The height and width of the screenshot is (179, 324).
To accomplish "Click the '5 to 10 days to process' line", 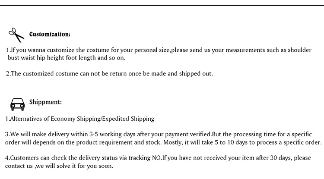I will pos(163,142).
